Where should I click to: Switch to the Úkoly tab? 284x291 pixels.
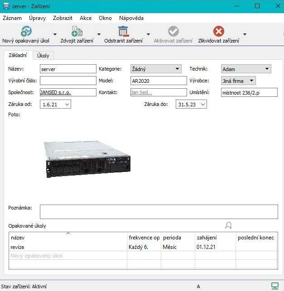[43, 55]
